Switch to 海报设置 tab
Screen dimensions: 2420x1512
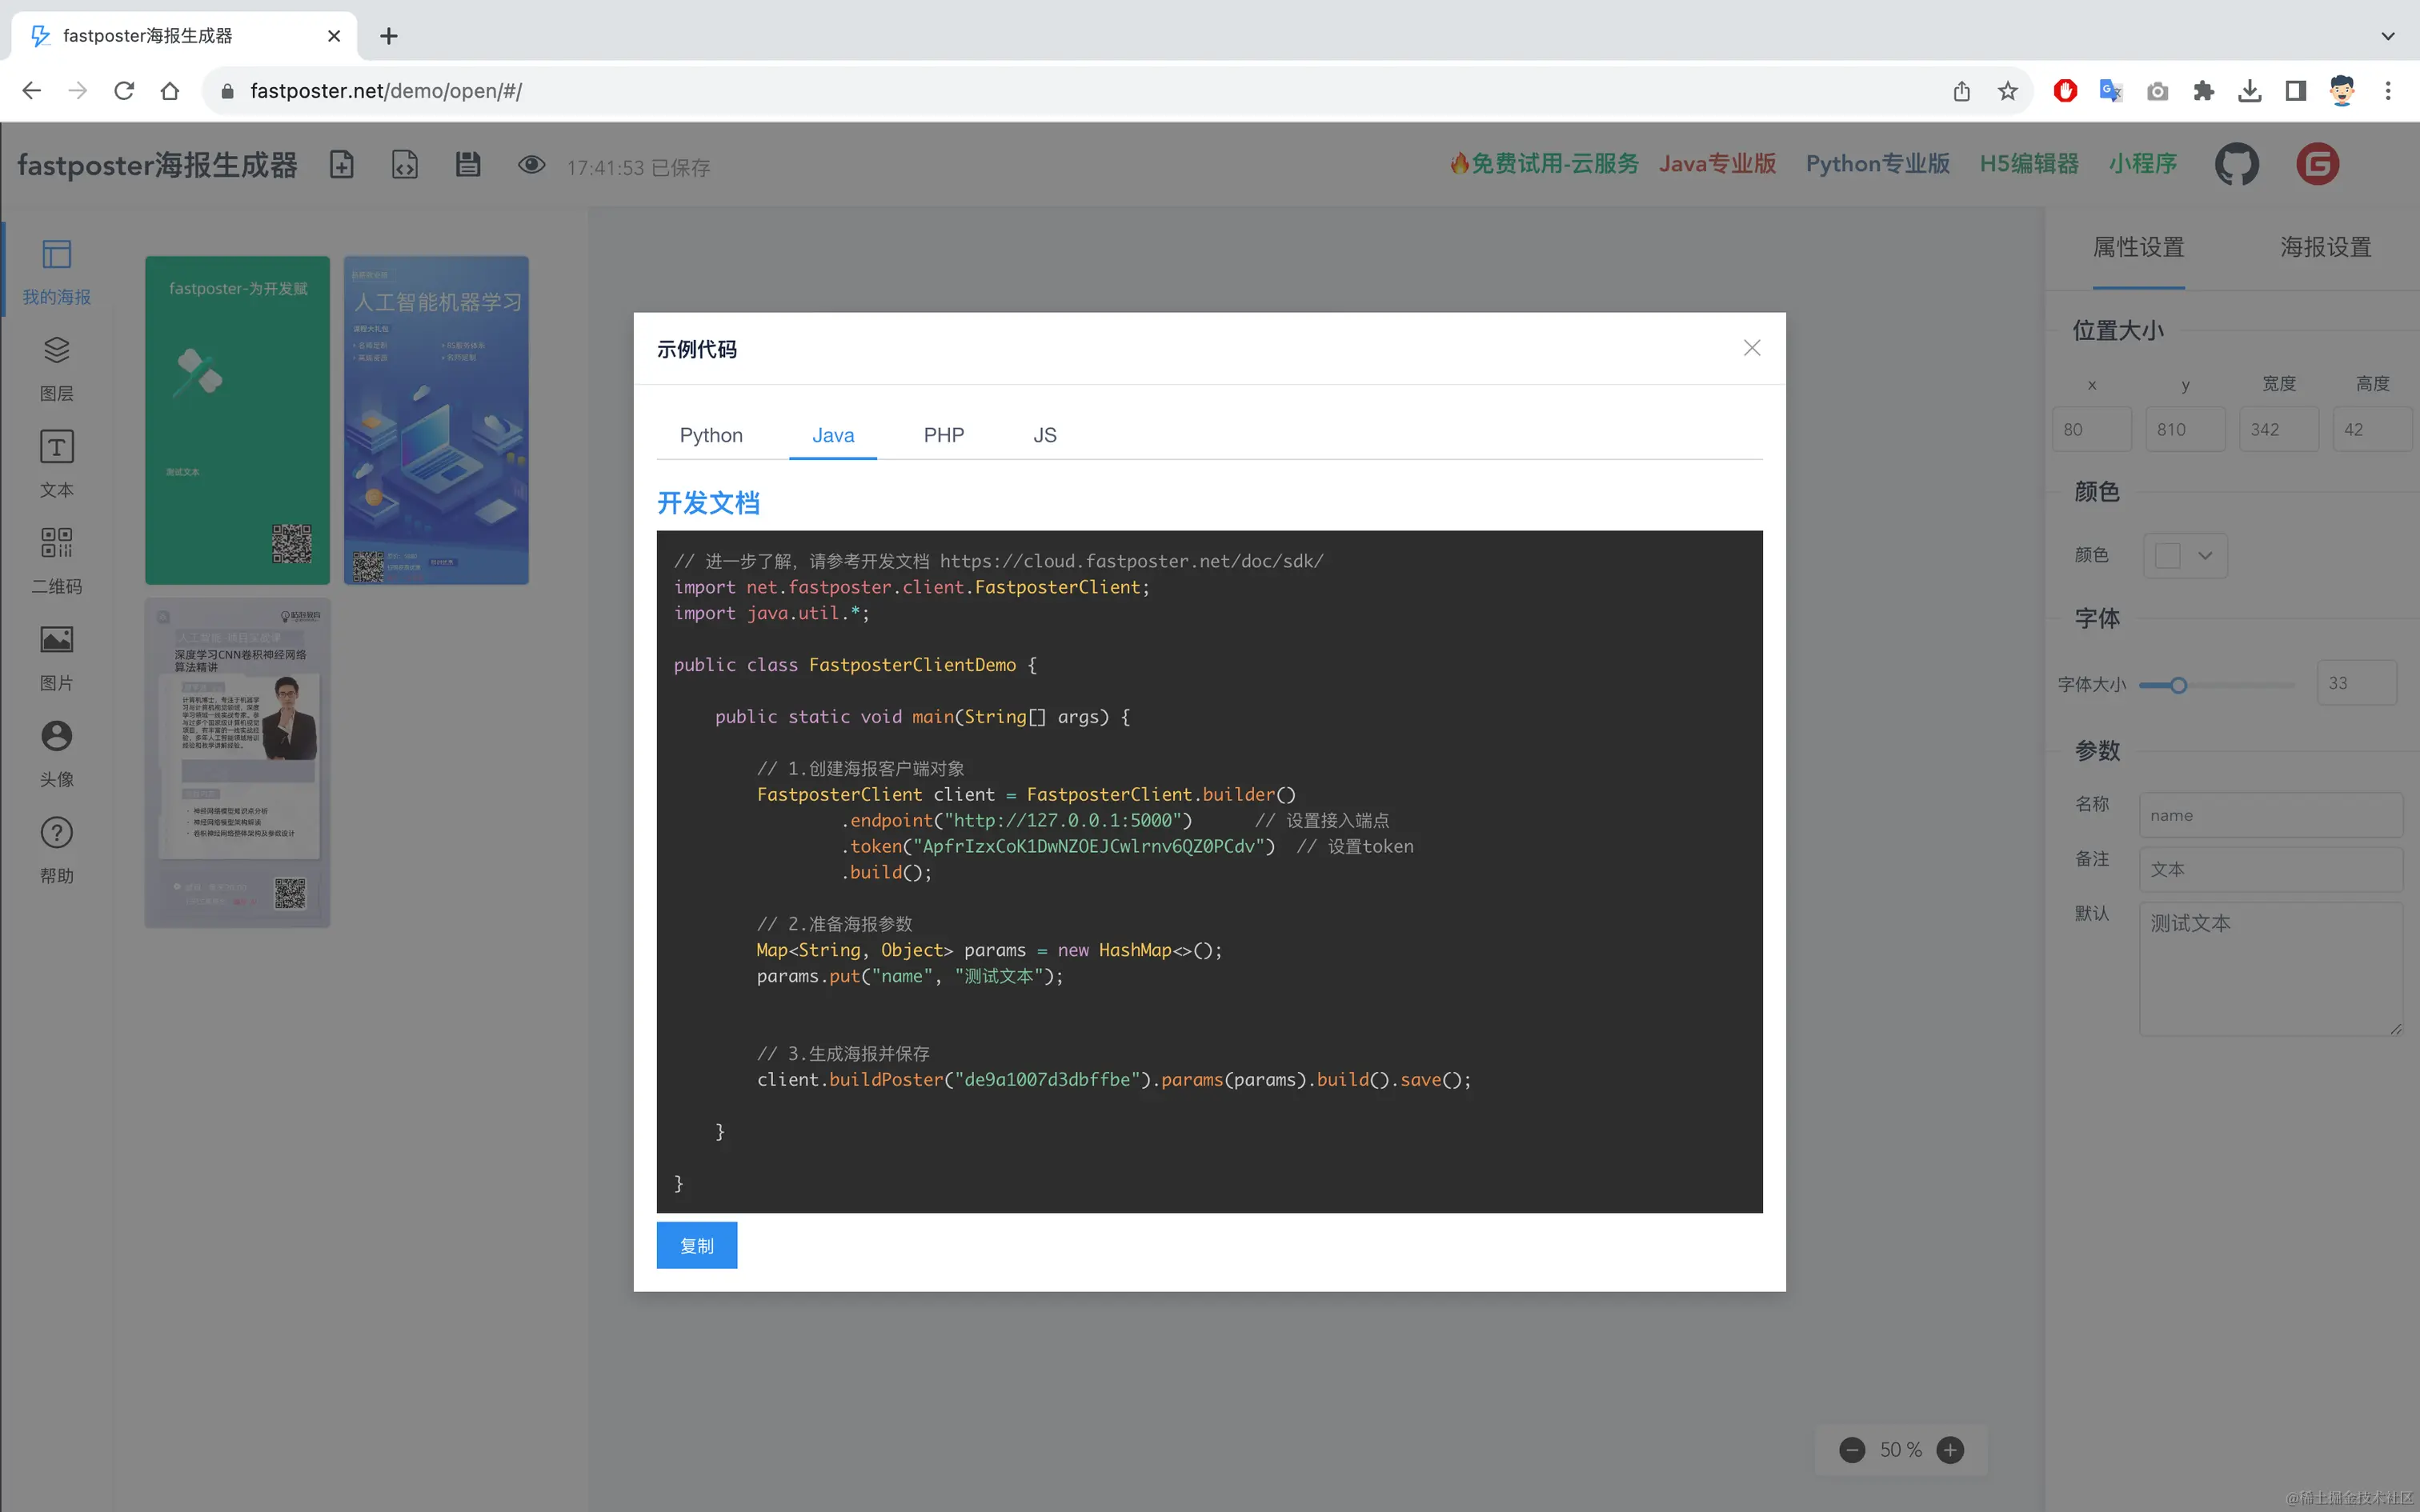[x=2325, y=247]
